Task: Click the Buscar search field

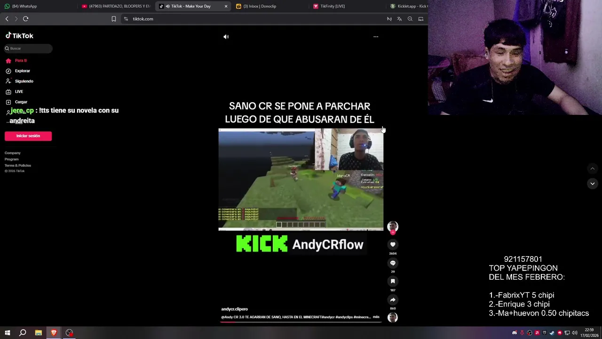Action: [28, 48]
